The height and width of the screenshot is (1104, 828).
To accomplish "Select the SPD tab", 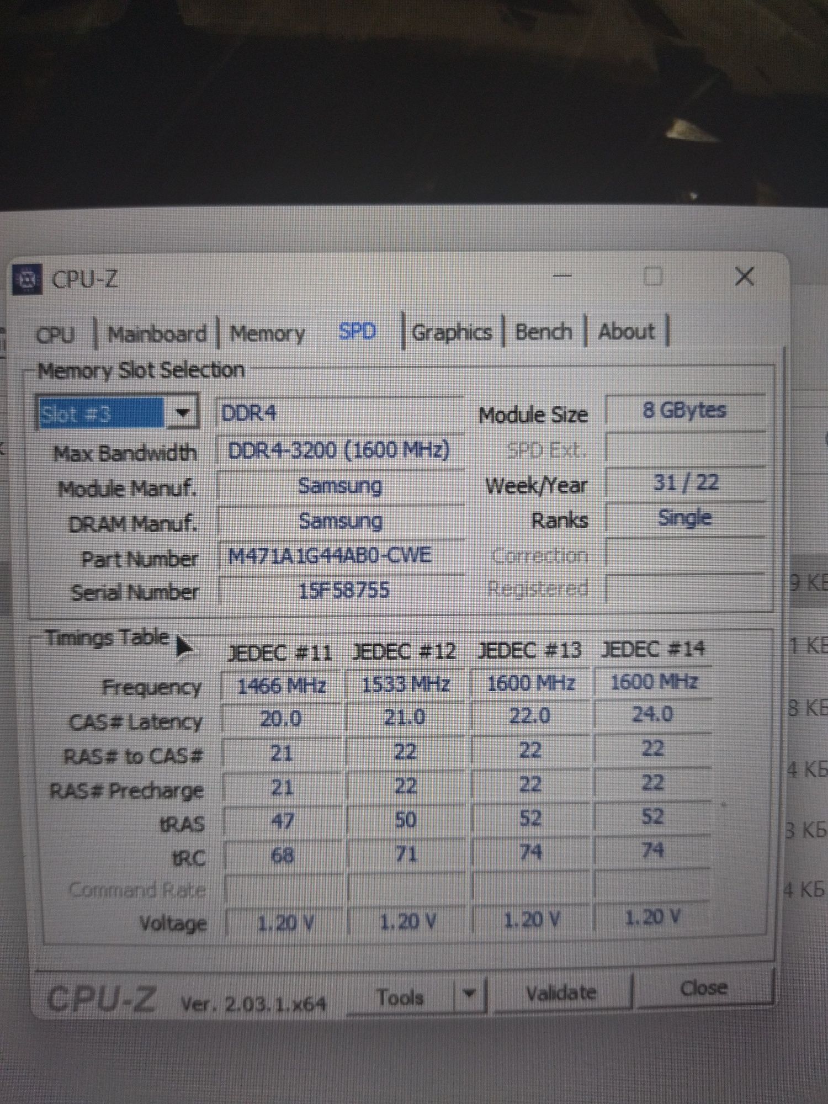I will tap(357, 331).
